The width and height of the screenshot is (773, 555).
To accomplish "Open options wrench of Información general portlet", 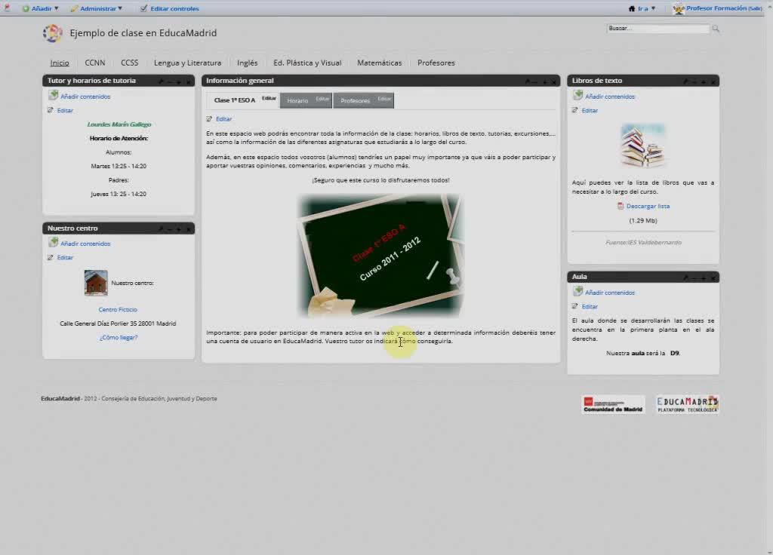I will click(x=526, y=81).
